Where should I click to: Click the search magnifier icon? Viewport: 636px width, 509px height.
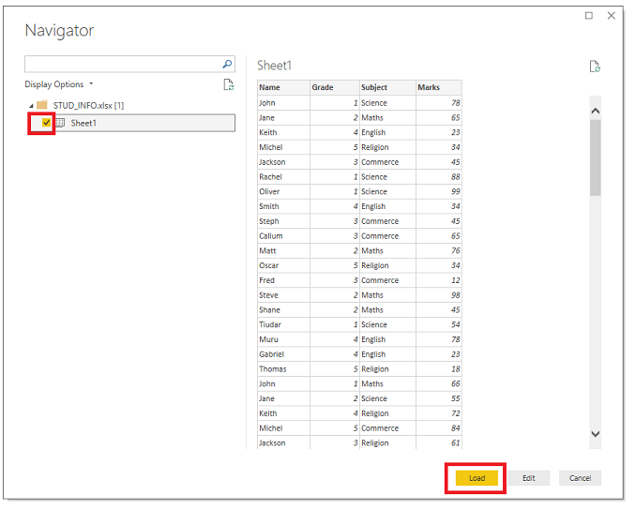[227, 64]
